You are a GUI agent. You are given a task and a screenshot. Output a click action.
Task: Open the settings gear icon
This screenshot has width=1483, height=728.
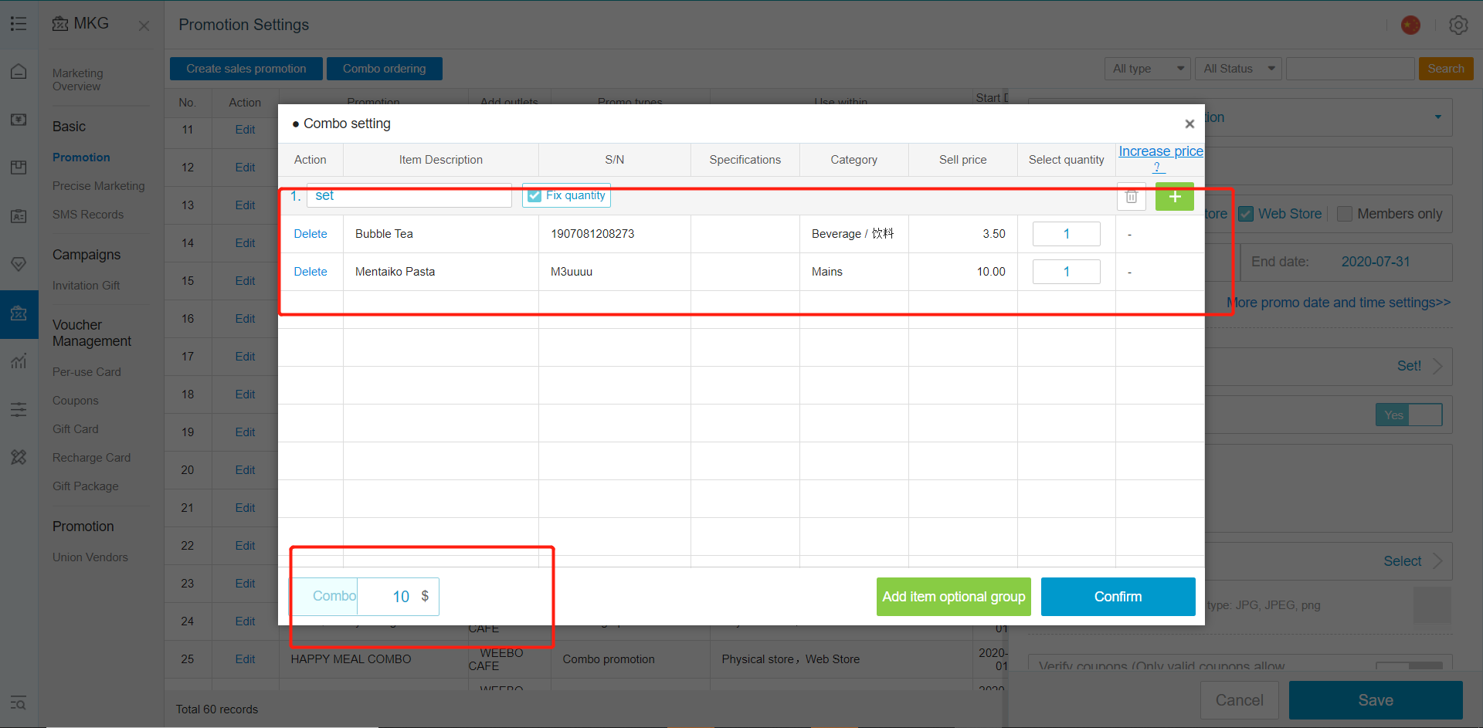coord(1458,25)
